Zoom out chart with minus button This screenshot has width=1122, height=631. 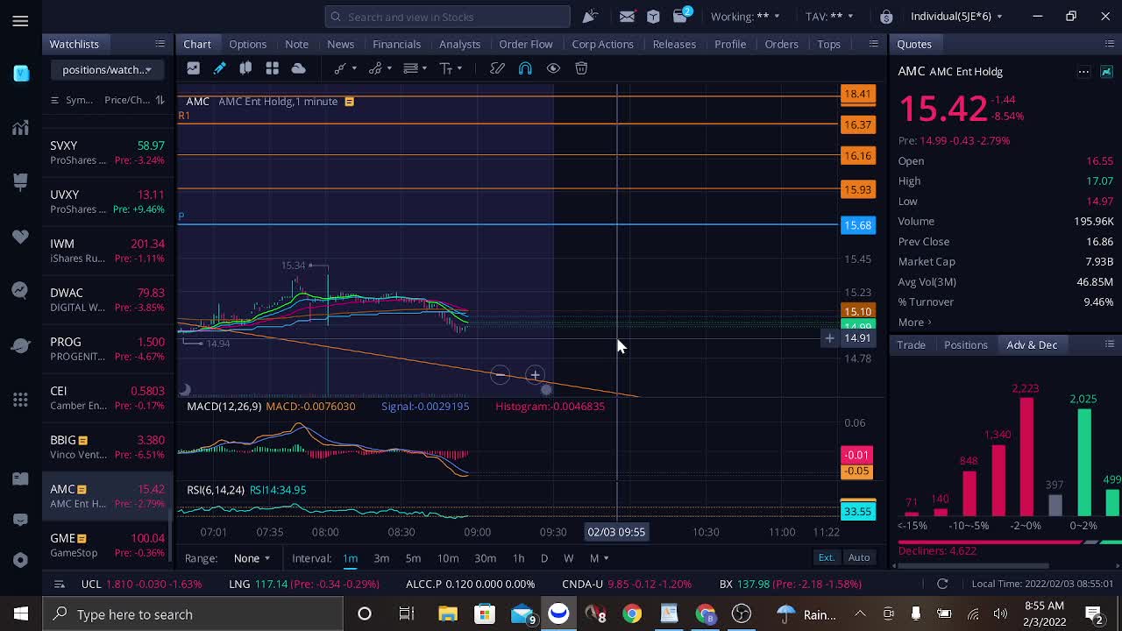coord(500,375)
